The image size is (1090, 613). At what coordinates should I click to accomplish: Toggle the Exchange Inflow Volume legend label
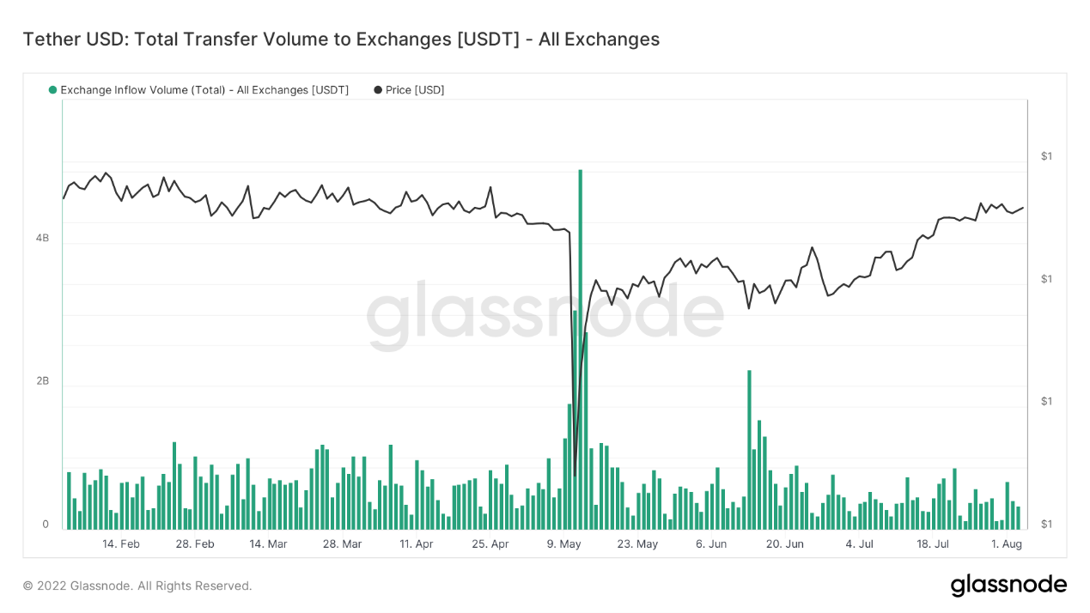pos(204,90)
